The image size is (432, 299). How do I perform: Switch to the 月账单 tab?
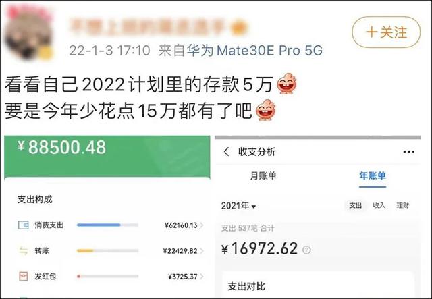coord(263,175)
